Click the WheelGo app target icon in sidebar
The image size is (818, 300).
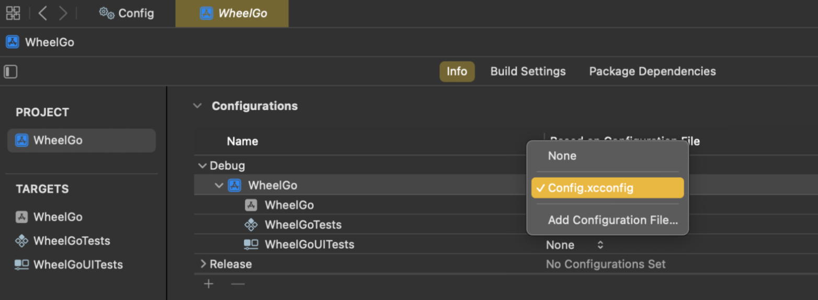tap(21, 217)
